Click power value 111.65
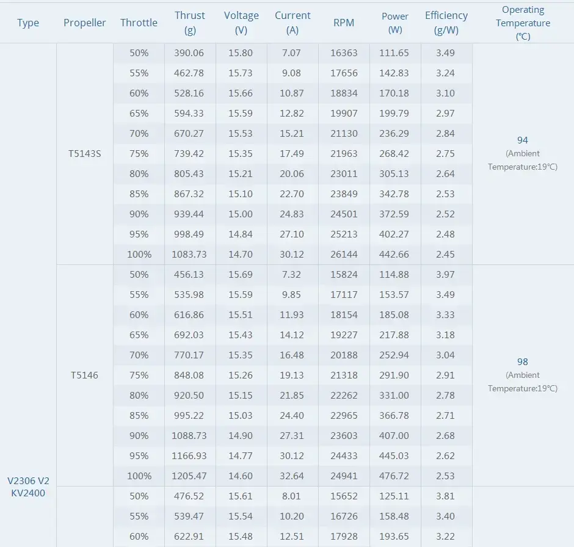The image size is (574, 547). 394,53
